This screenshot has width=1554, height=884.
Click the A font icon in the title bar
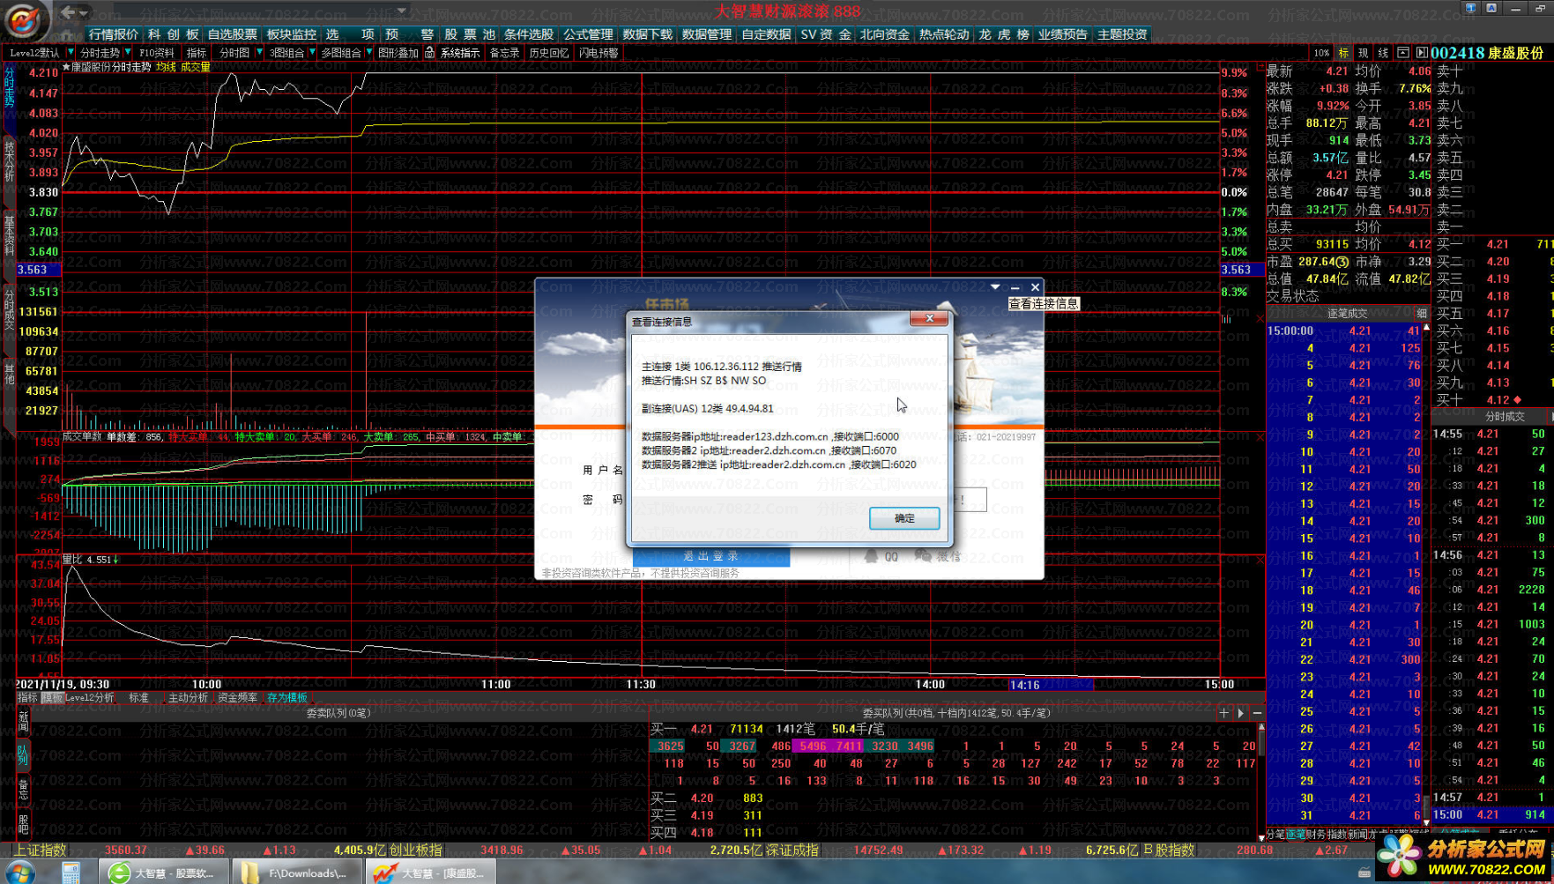pyautogui.click(x=1491, y=8)
